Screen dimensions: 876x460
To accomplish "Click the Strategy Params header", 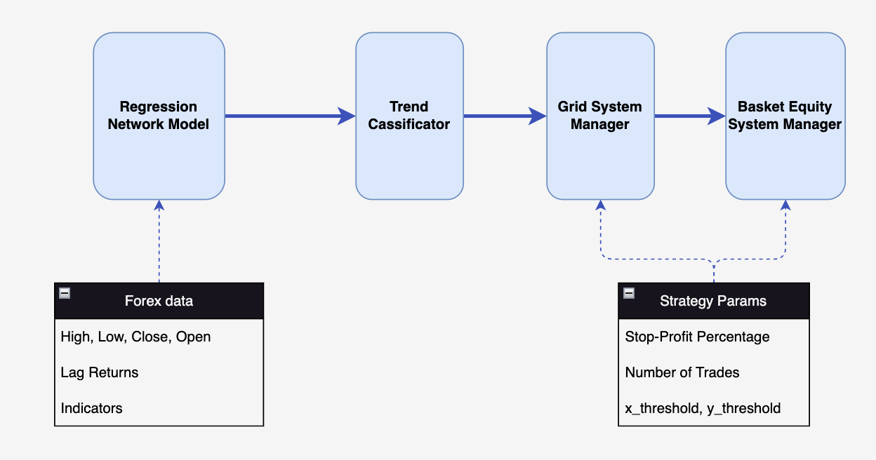I will [714, 301].
